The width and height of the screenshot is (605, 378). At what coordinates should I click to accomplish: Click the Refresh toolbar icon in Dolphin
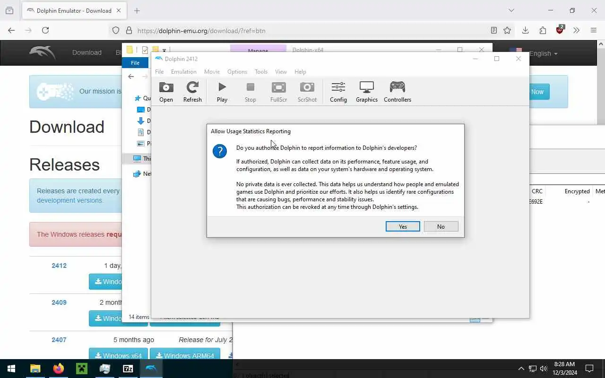tap(192, 92)
